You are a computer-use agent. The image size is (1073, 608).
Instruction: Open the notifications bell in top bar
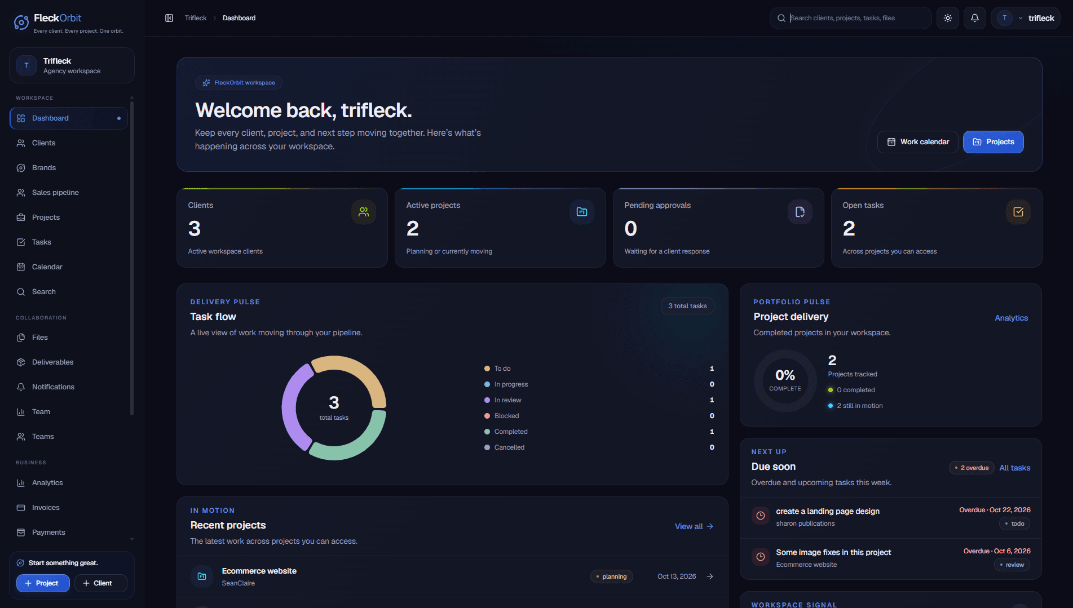pyautogui.click(x=975, y=18)
